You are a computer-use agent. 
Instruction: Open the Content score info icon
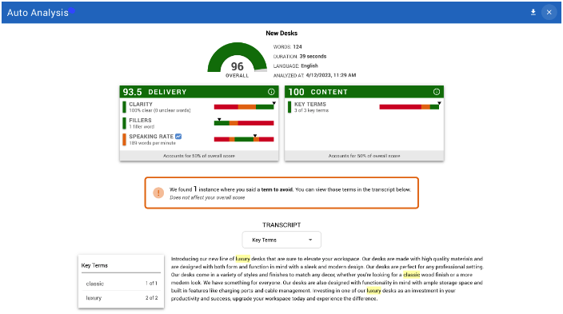tap(437, 92)
